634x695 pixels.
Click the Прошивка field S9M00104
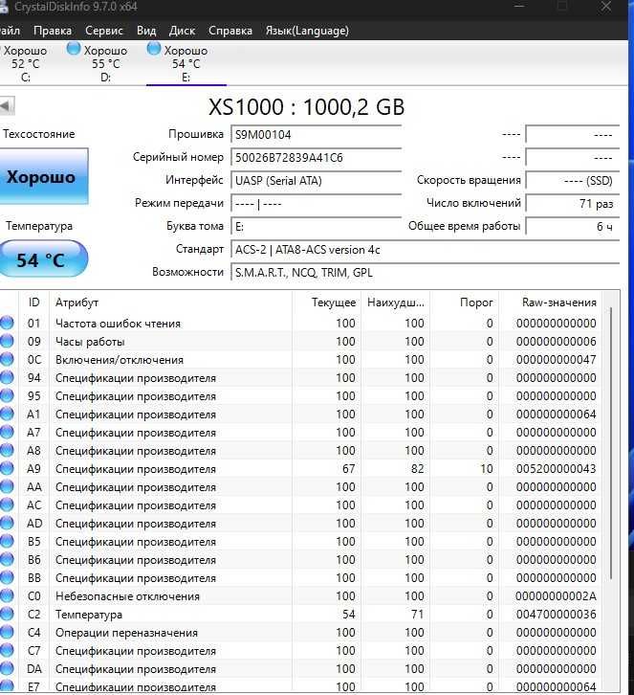[x=316, y=135]
